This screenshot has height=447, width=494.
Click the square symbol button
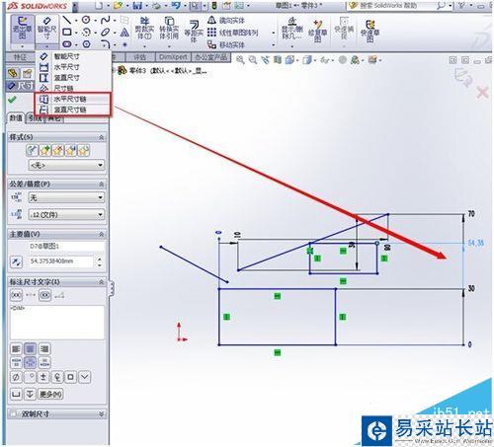71,377
